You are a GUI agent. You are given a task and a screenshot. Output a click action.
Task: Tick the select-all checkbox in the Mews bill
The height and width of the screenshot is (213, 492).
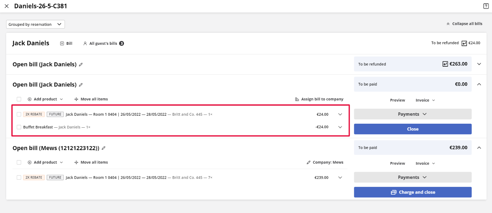point(19,162)
